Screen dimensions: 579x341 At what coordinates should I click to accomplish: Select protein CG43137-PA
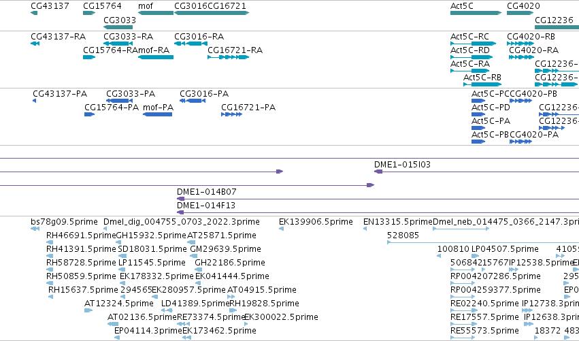(34, 101)
